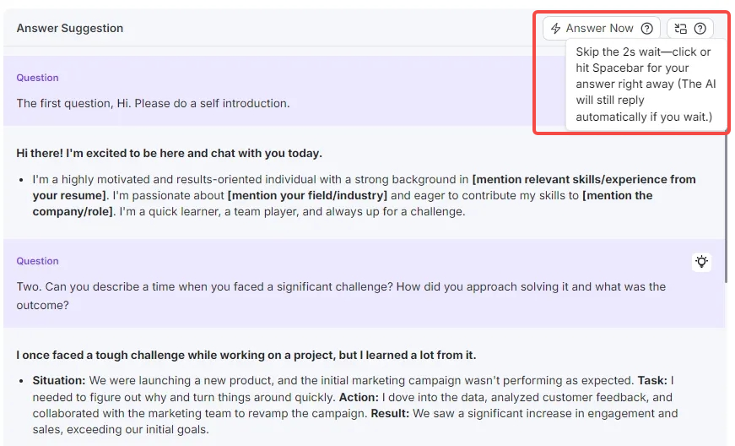
Task: Click the bold 'Result:' label
Action: click(x=393, y=414)
